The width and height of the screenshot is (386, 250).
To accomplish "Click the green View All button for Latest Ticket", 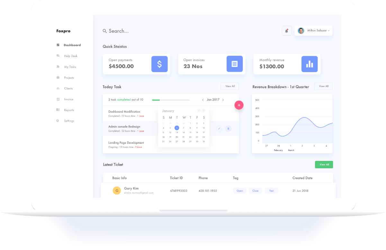I will tap(324, 164).
